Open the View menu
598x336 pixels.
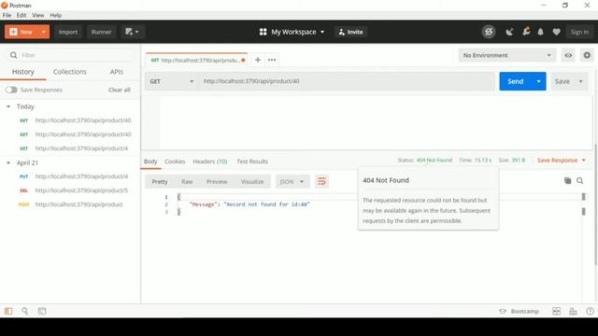[37, 15]
